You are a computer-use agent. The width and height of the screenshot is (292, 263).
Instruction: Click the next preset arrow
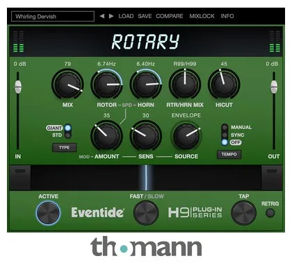[x=111, y=16]
